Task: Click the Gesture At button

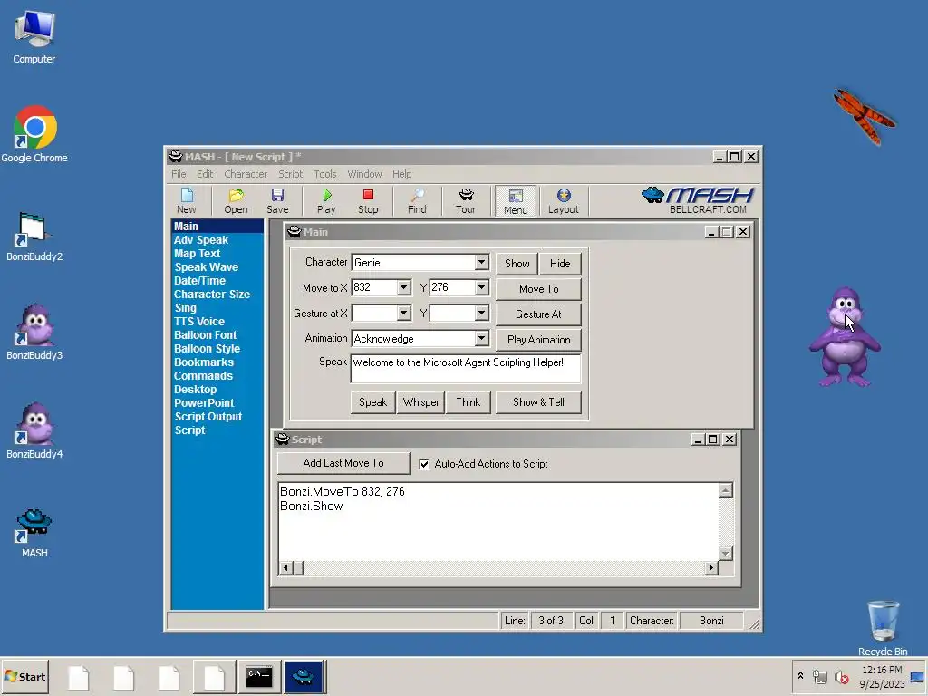Action: click(538, 314)
